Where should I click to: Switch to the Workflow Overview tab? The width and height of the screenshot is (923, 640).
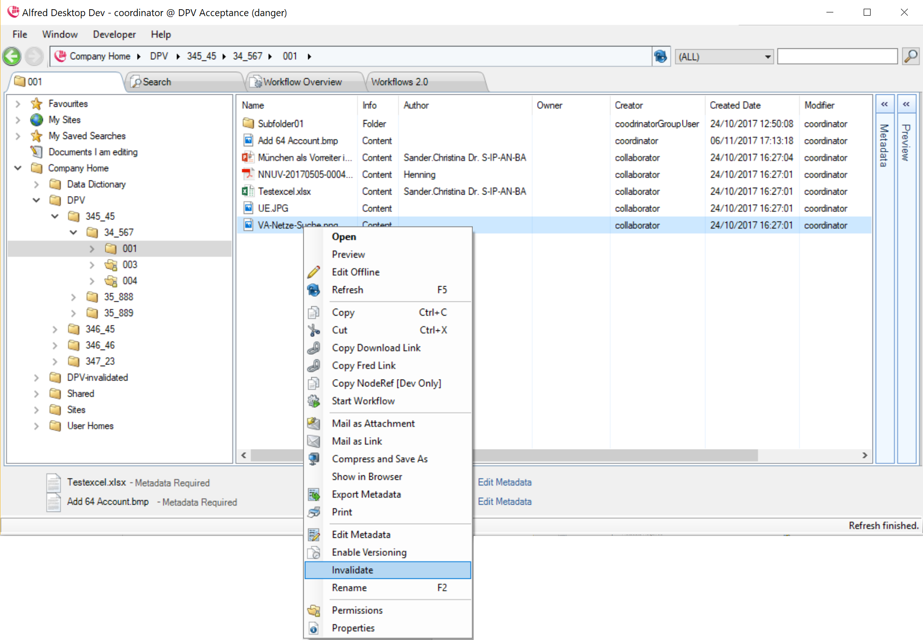tap(302, 82)
